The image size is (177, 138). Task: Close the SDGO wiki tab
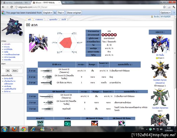59,3
